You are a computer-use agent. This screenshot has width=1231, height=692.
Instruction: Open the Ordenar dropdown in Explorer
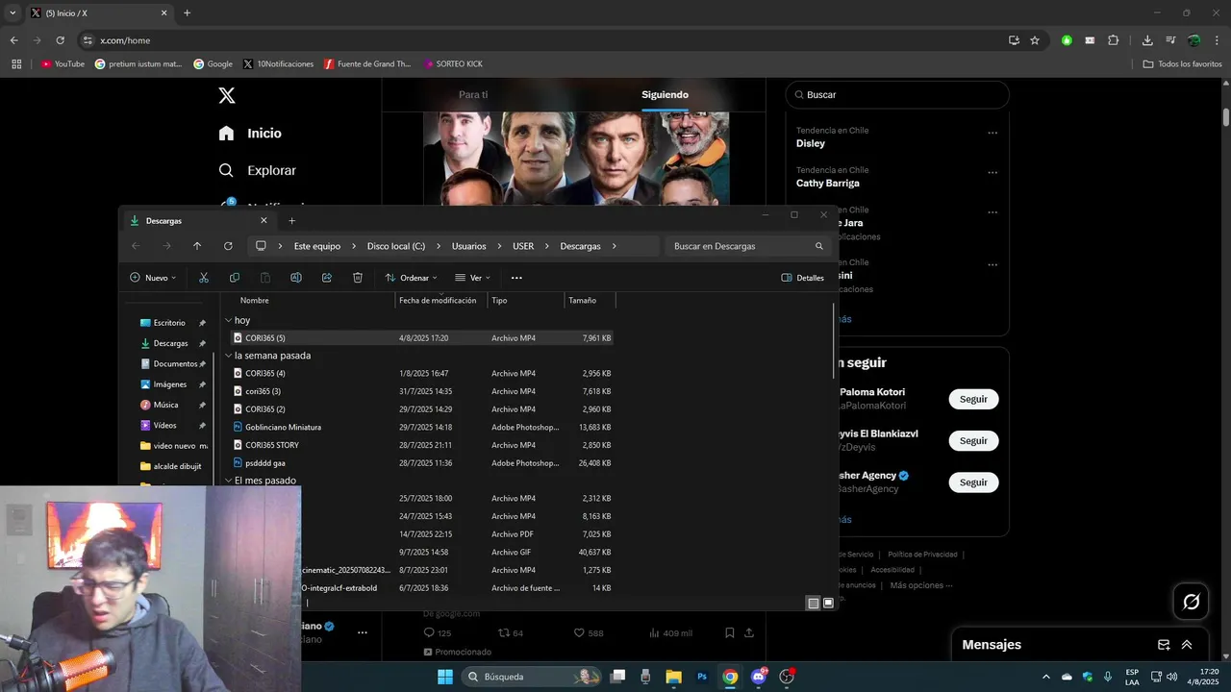[x=412, y=278]
